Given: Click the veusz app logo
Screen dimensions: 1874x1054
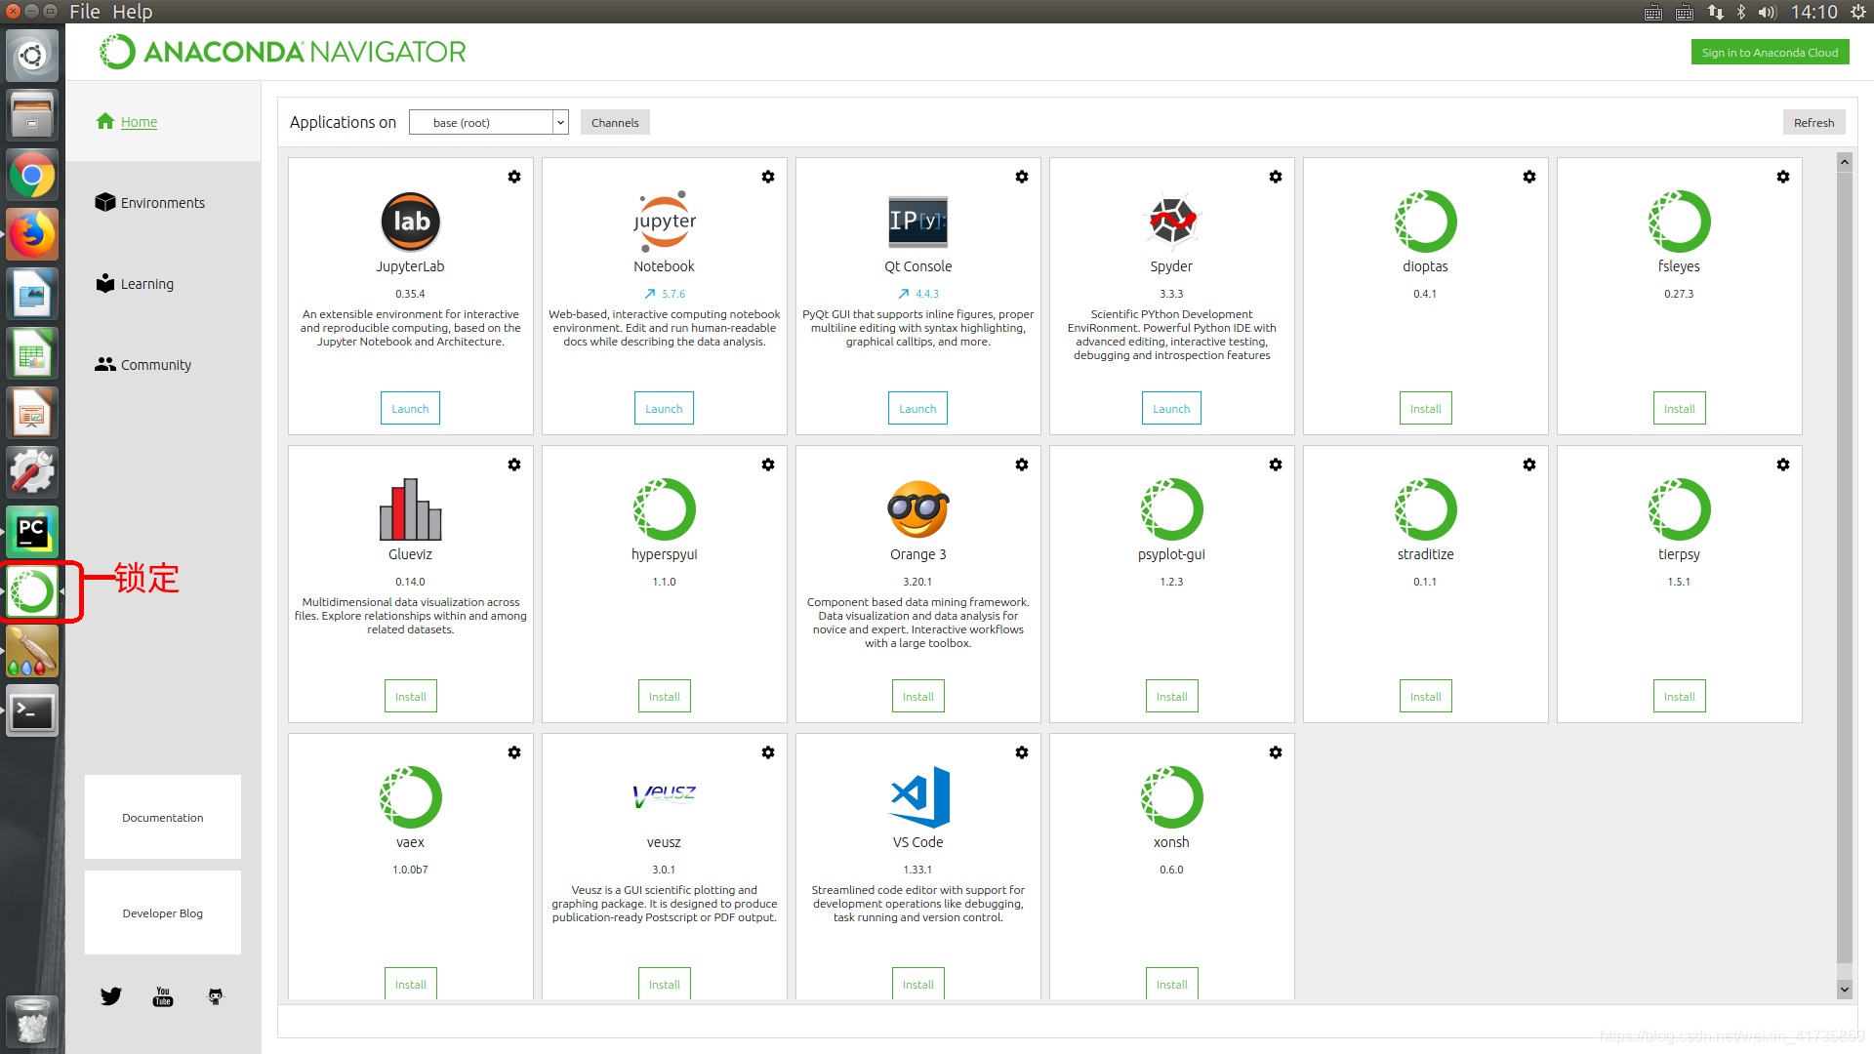Looking at the screenshot, I should 664,794.
